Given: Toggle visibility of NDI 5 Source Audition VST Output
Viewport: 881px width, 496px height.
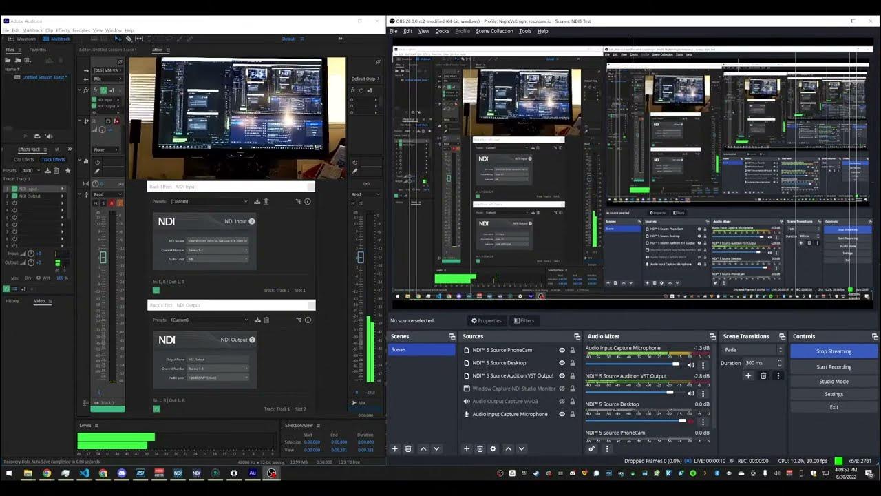Looking at the screenshot, I should coord(562,375).
